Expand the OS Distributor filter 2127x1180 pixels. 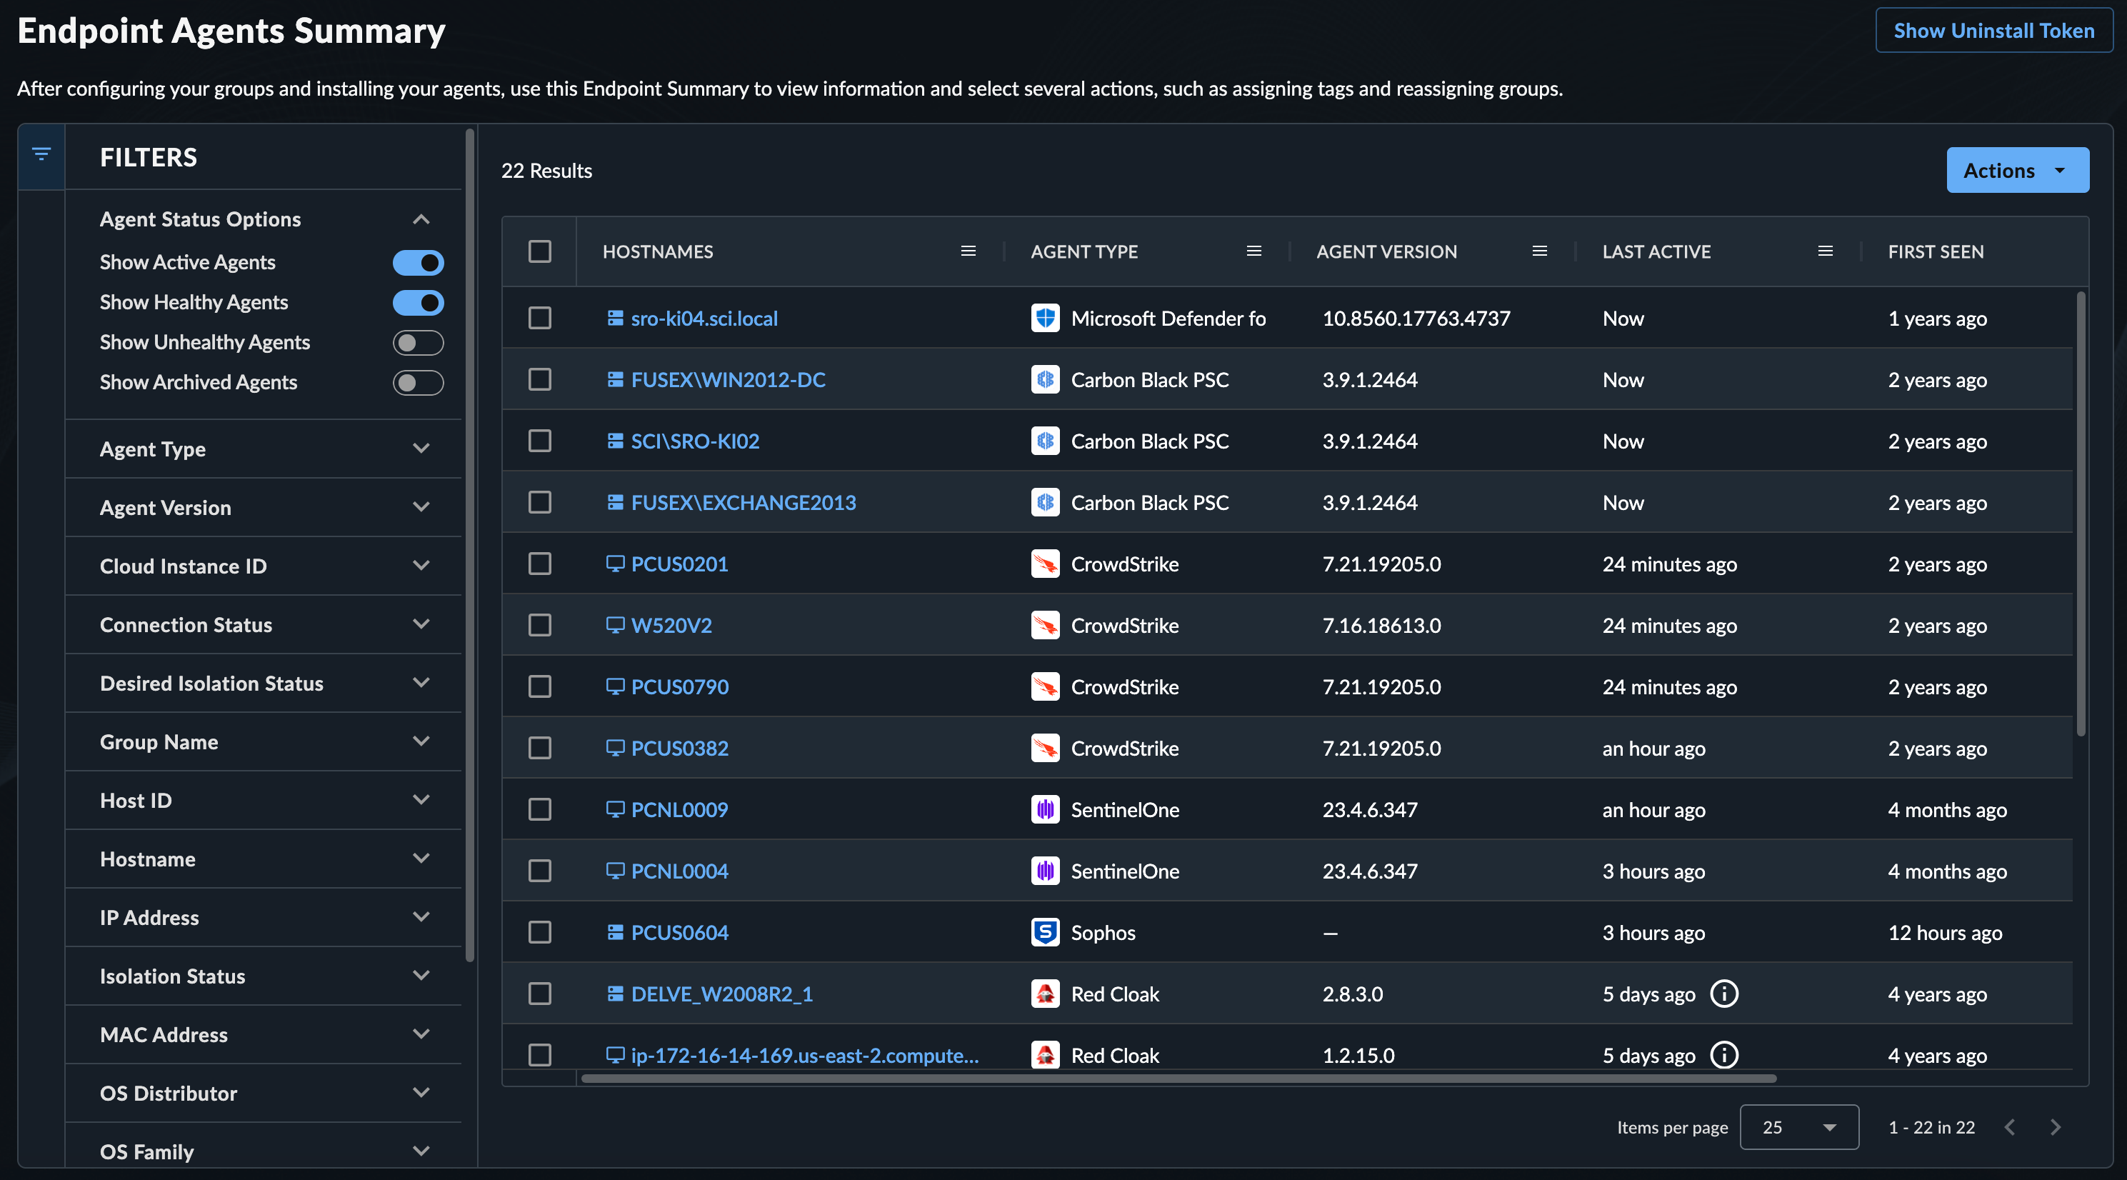(x=421, y=1094)
